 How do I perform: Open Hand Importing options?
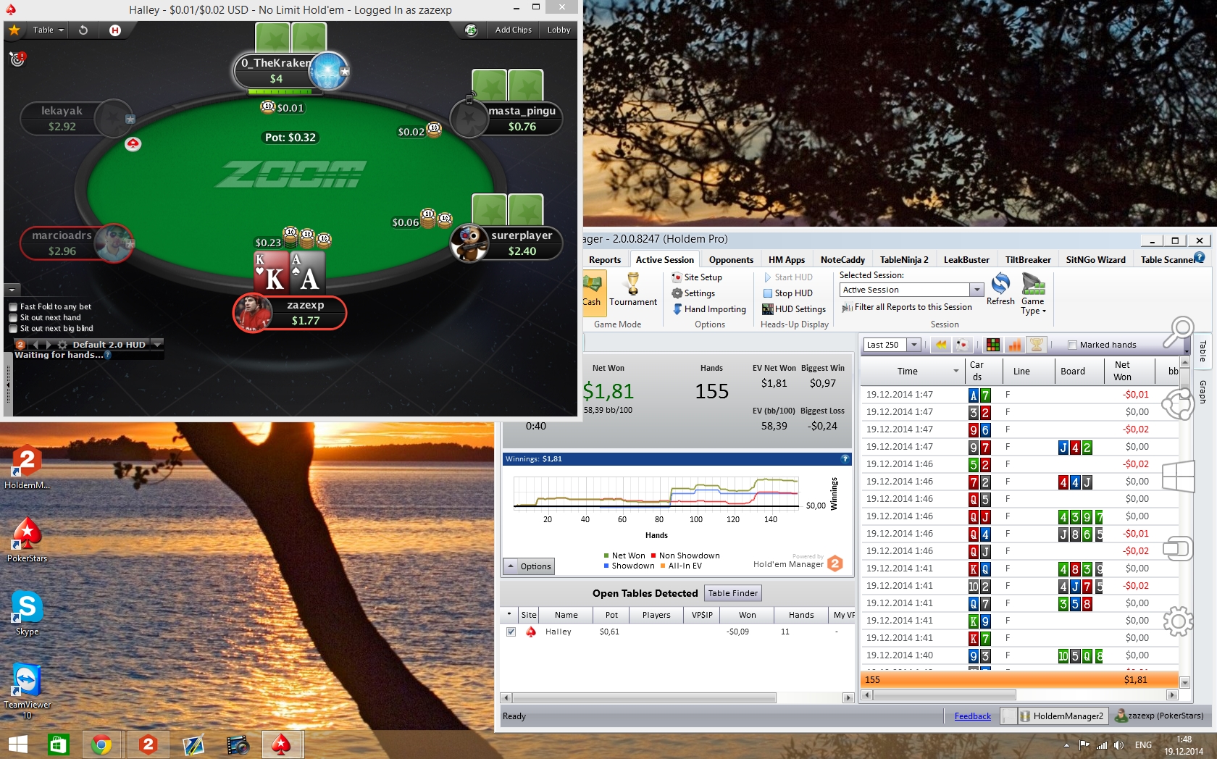[x=709, y=309]
